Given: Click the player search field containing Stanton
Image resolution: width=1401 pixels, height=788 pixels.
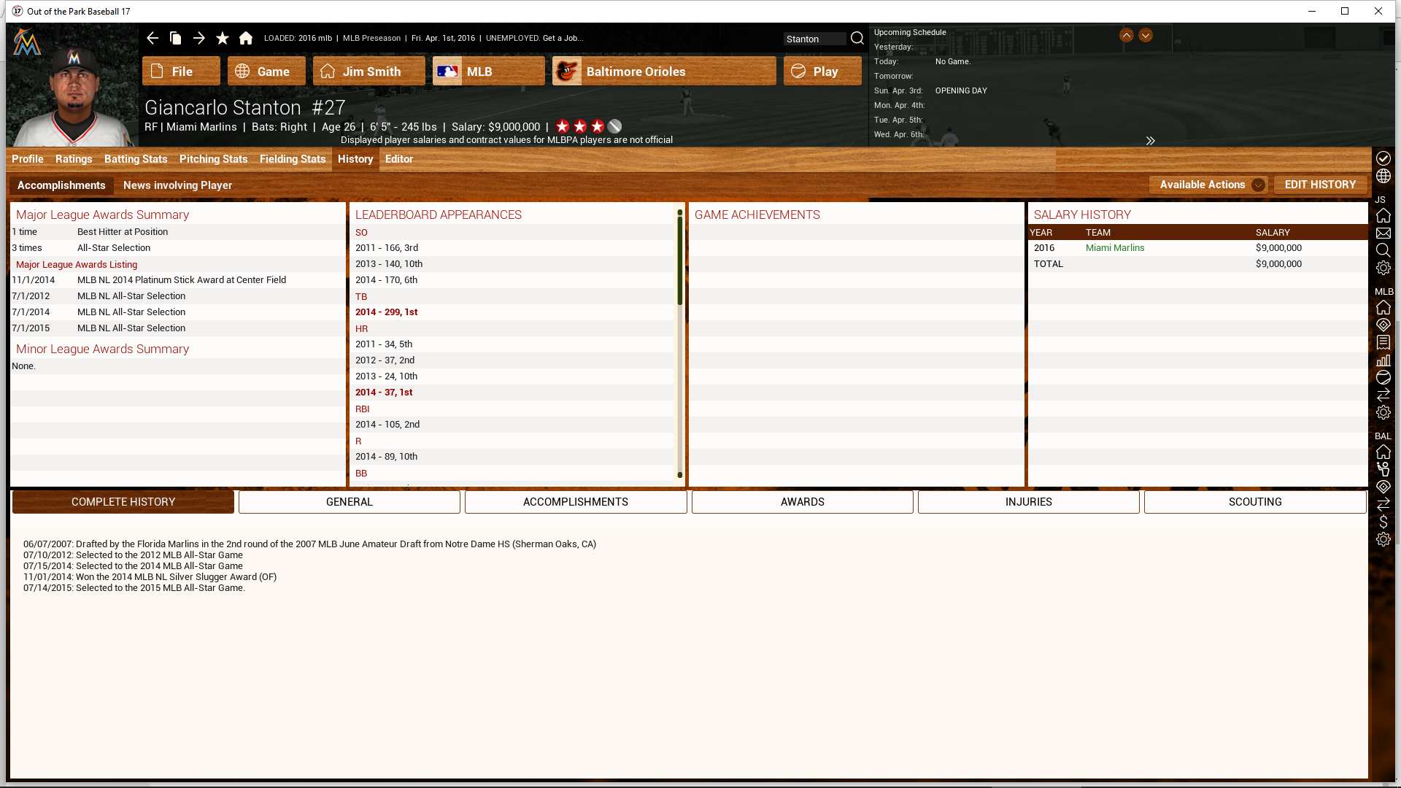Looking at the screenshot, I should click(814, 39).
